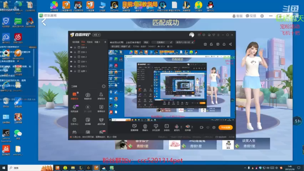Viewport: 304px width, 171px height.
Task: Open the lightbulb helper tool in toolbox
Action: pyautogui.click(x=88, y=96)
